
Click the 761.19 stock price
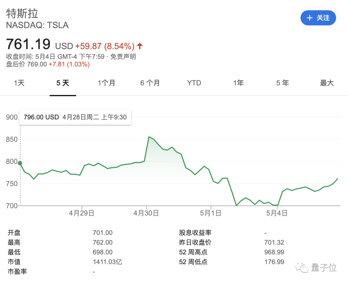28,44
